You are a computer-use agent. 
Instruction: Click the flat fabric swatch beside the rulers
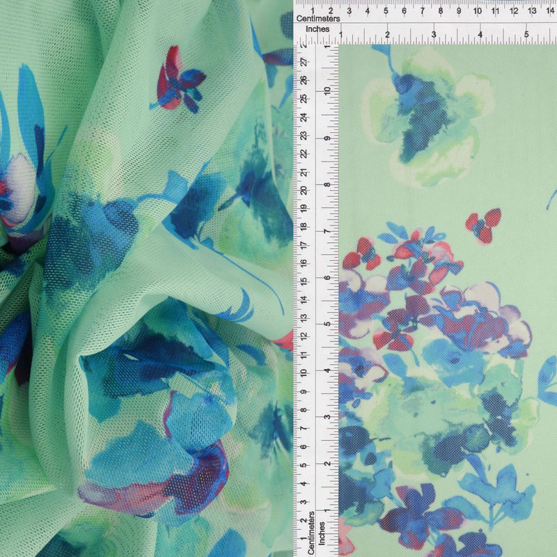[448, 301]
